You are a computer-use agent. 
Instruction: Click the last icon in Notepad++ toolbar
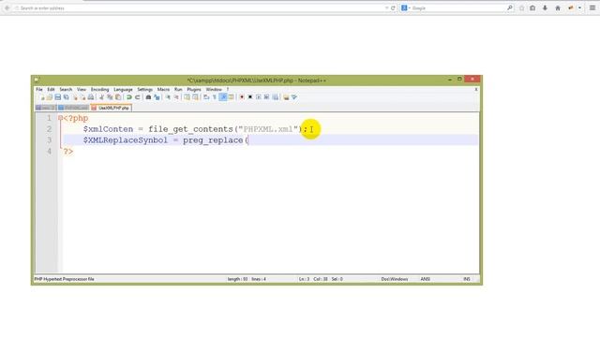(x=294, y=97)
